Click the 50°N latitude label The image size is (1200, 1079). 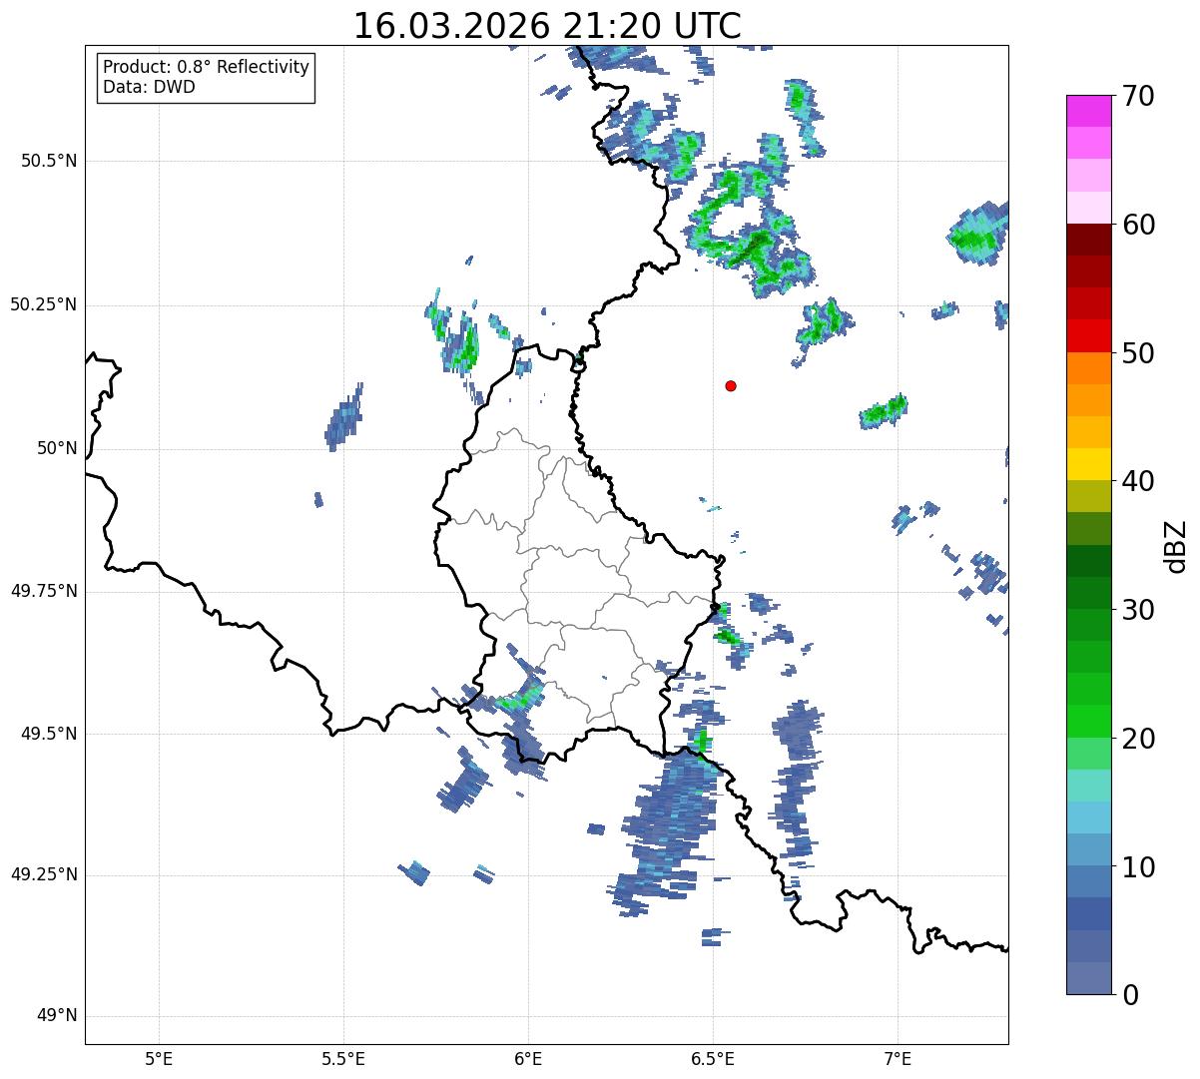point(57,448)
